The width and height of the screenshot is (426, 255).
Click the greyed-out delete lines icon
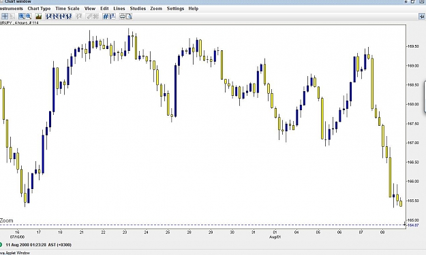click(95, 16)
